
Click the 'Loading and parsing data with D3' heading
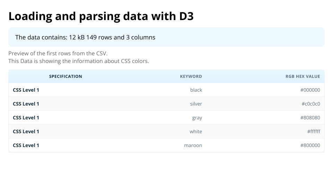click(x=101, y=16)
